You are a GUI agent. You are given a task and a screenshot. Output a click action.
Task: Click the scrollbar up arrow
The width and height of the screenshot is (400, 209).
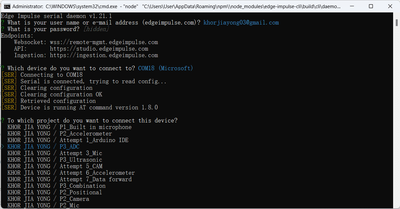click(x=396, y=16)
